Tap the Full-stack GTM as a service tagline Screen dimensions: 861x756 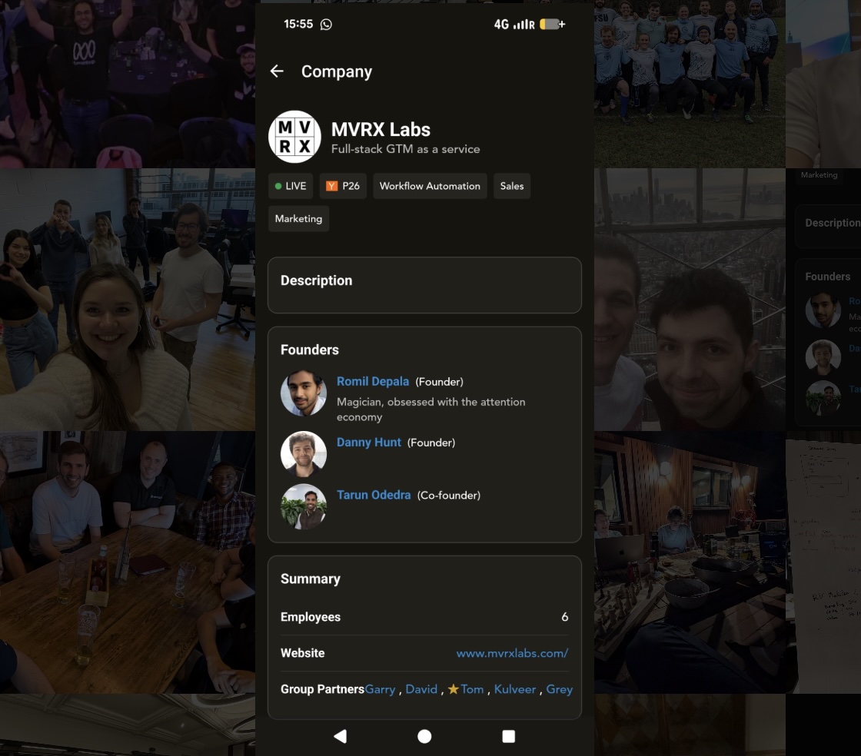pos(405,149)
